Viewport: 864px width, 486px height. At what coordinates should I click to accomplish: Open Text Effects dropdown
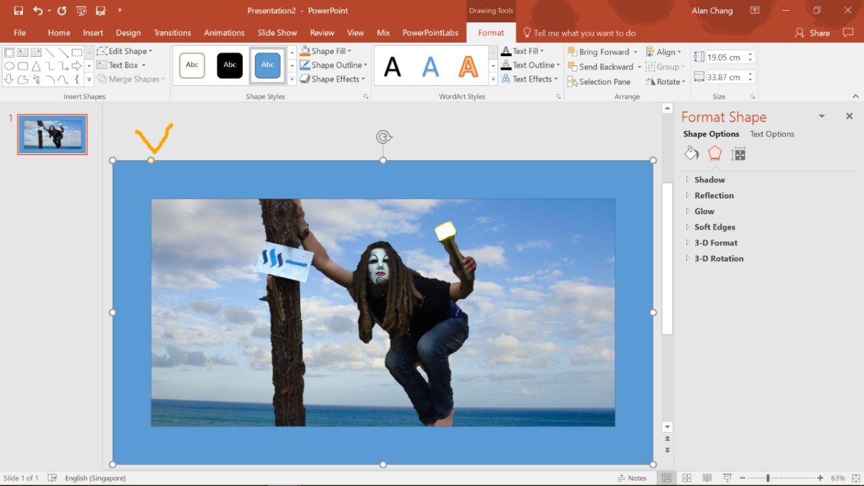pos(529,79)
